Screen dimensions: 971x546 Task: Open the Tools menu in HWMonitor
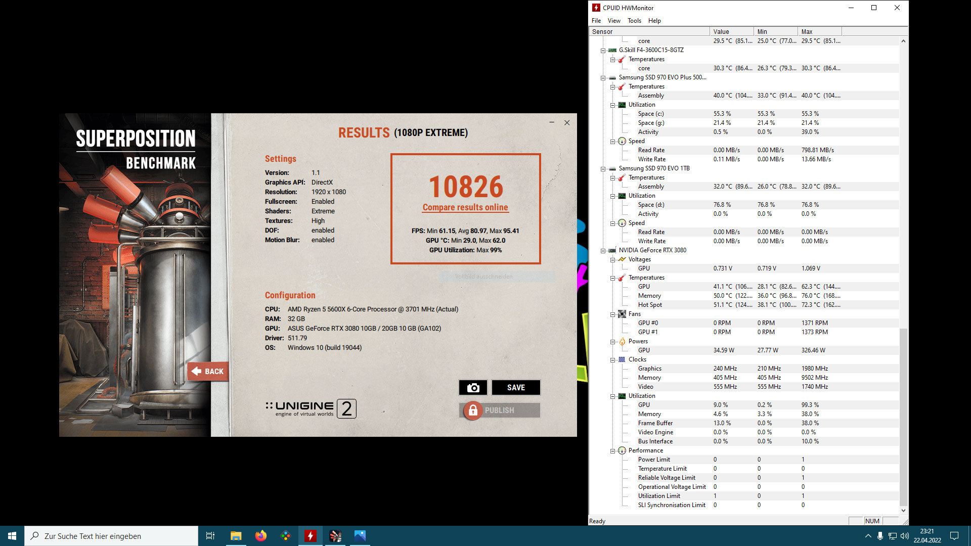click(x=634, y=21)
